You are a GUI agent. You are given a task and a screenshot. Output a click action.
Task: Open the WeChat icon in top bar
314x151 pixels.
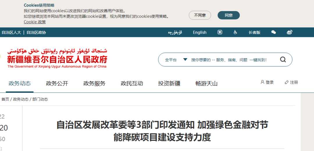[x=273, y=32]
